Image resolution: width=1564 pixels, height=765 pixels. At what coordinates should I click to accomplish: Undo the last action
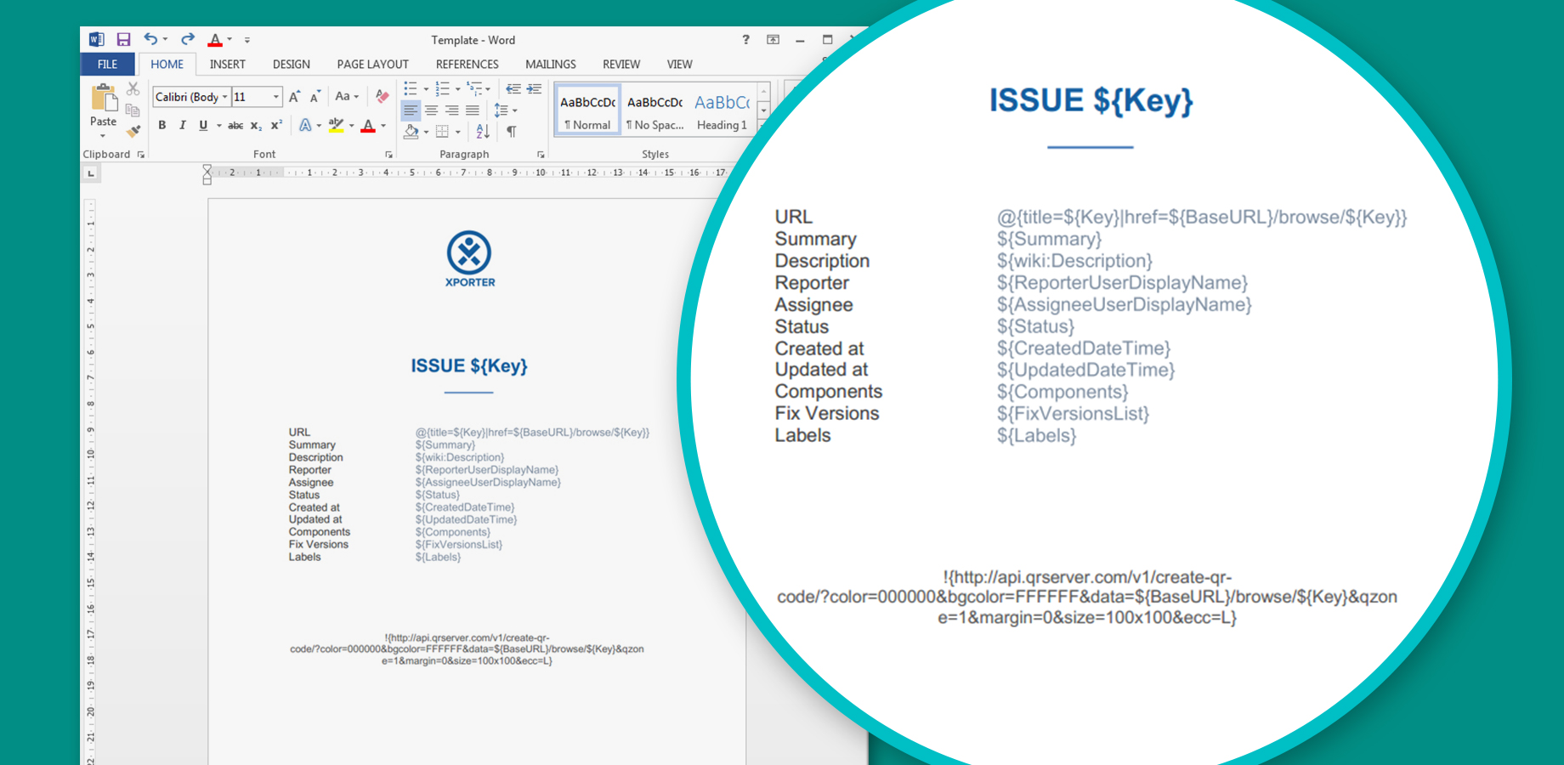click(x=150, y=39)
